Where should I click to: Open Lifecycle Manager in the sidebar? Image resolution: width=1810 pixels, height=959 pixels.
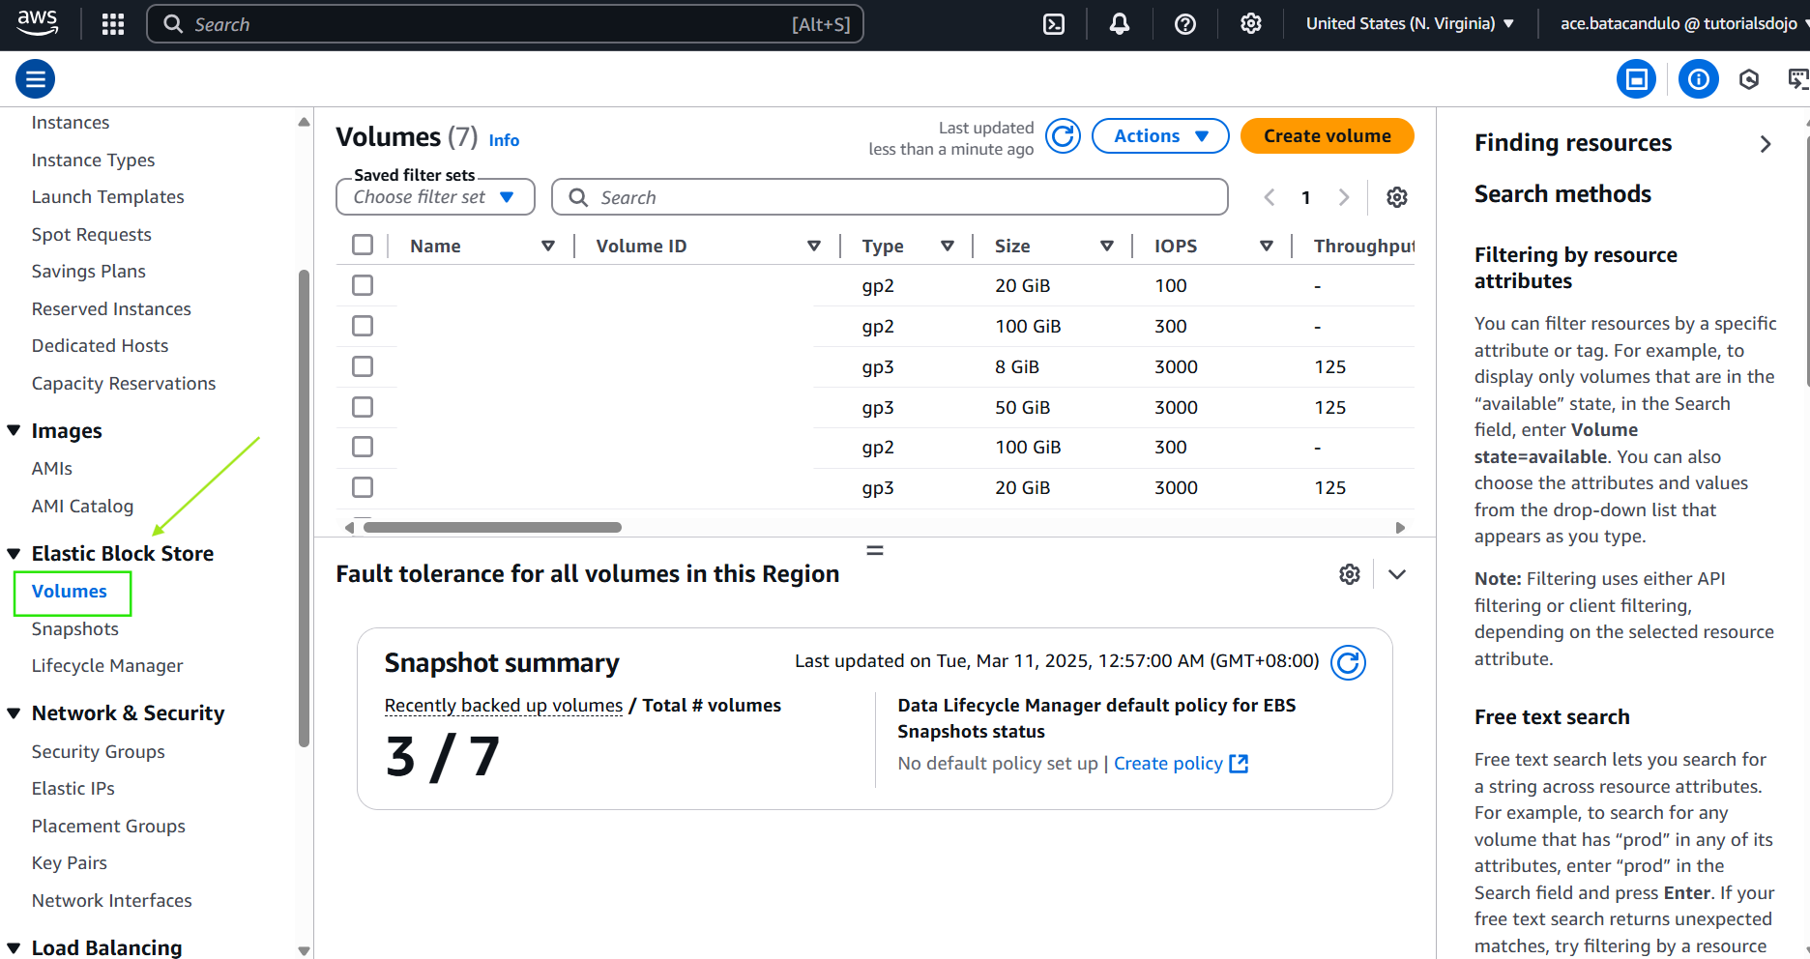click(107, 666)
